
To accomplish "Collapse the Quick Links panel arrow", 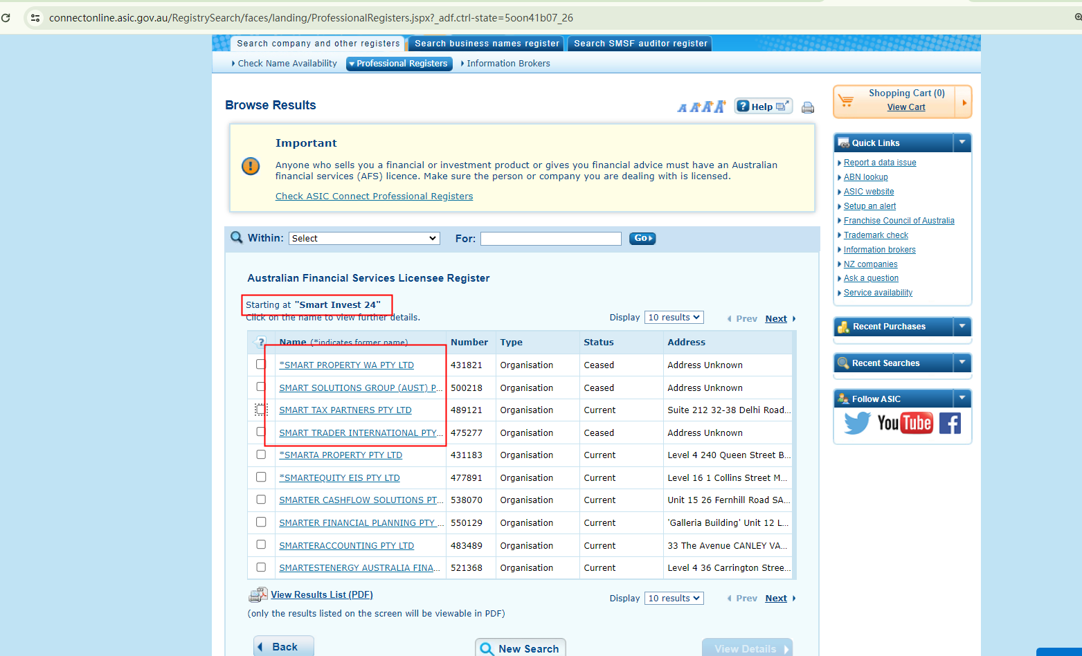I will pos(962,143).
